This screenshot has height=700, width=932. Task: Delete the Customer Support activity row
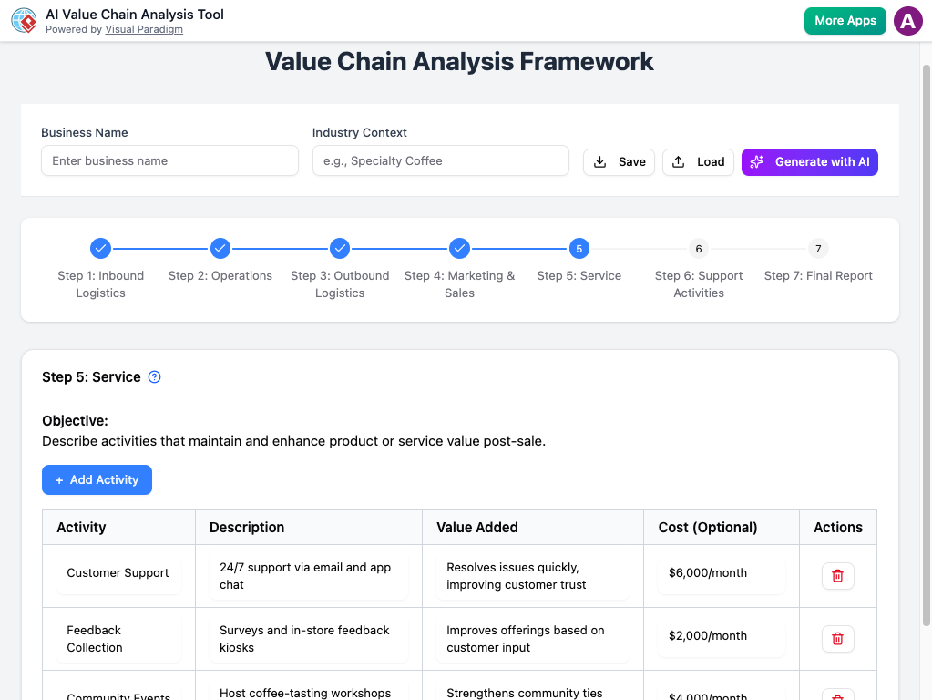click(837, 576)
